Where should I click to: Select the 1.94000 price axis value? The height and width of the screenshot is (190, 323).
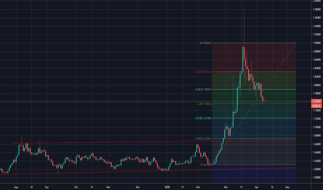[317, 26]
